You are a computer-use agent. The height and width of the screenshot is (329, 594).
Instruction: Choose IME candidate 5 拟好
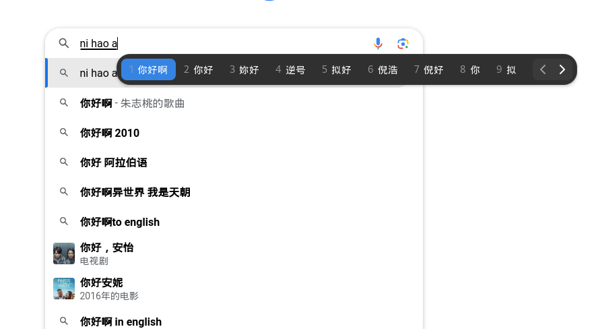pyautogui.click(x=337, y=69)
